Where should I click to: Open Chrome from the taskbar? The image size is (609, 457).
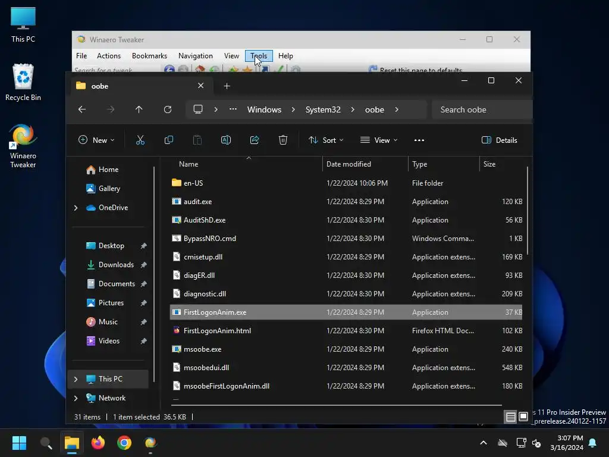click(124, 443)
